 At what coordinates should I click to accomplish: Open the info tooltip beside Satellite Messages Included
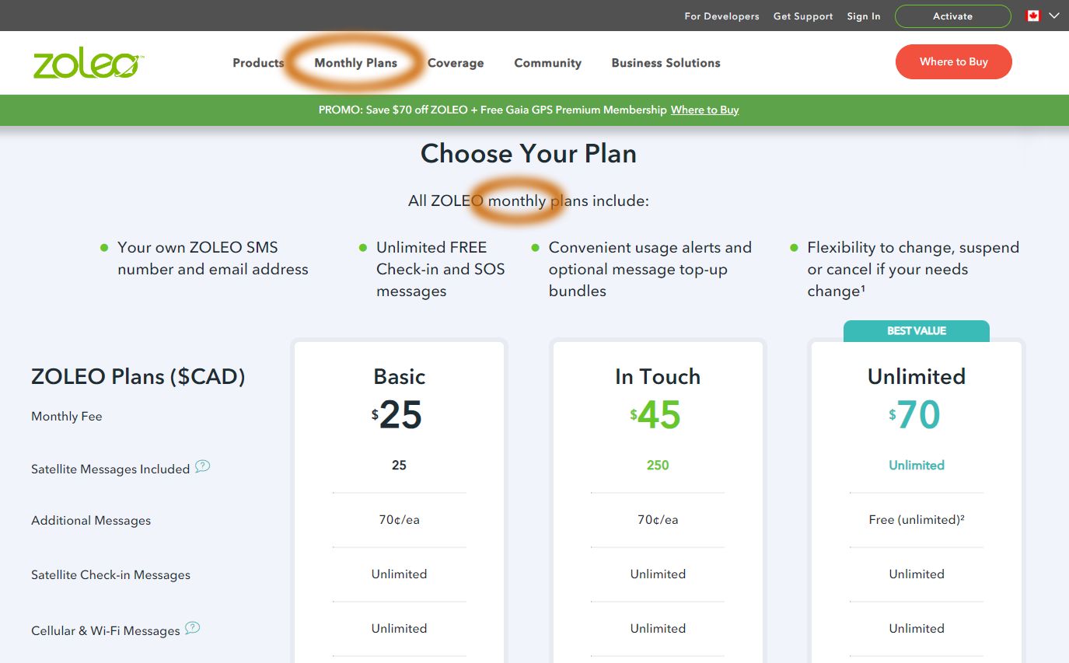[202, 466]
